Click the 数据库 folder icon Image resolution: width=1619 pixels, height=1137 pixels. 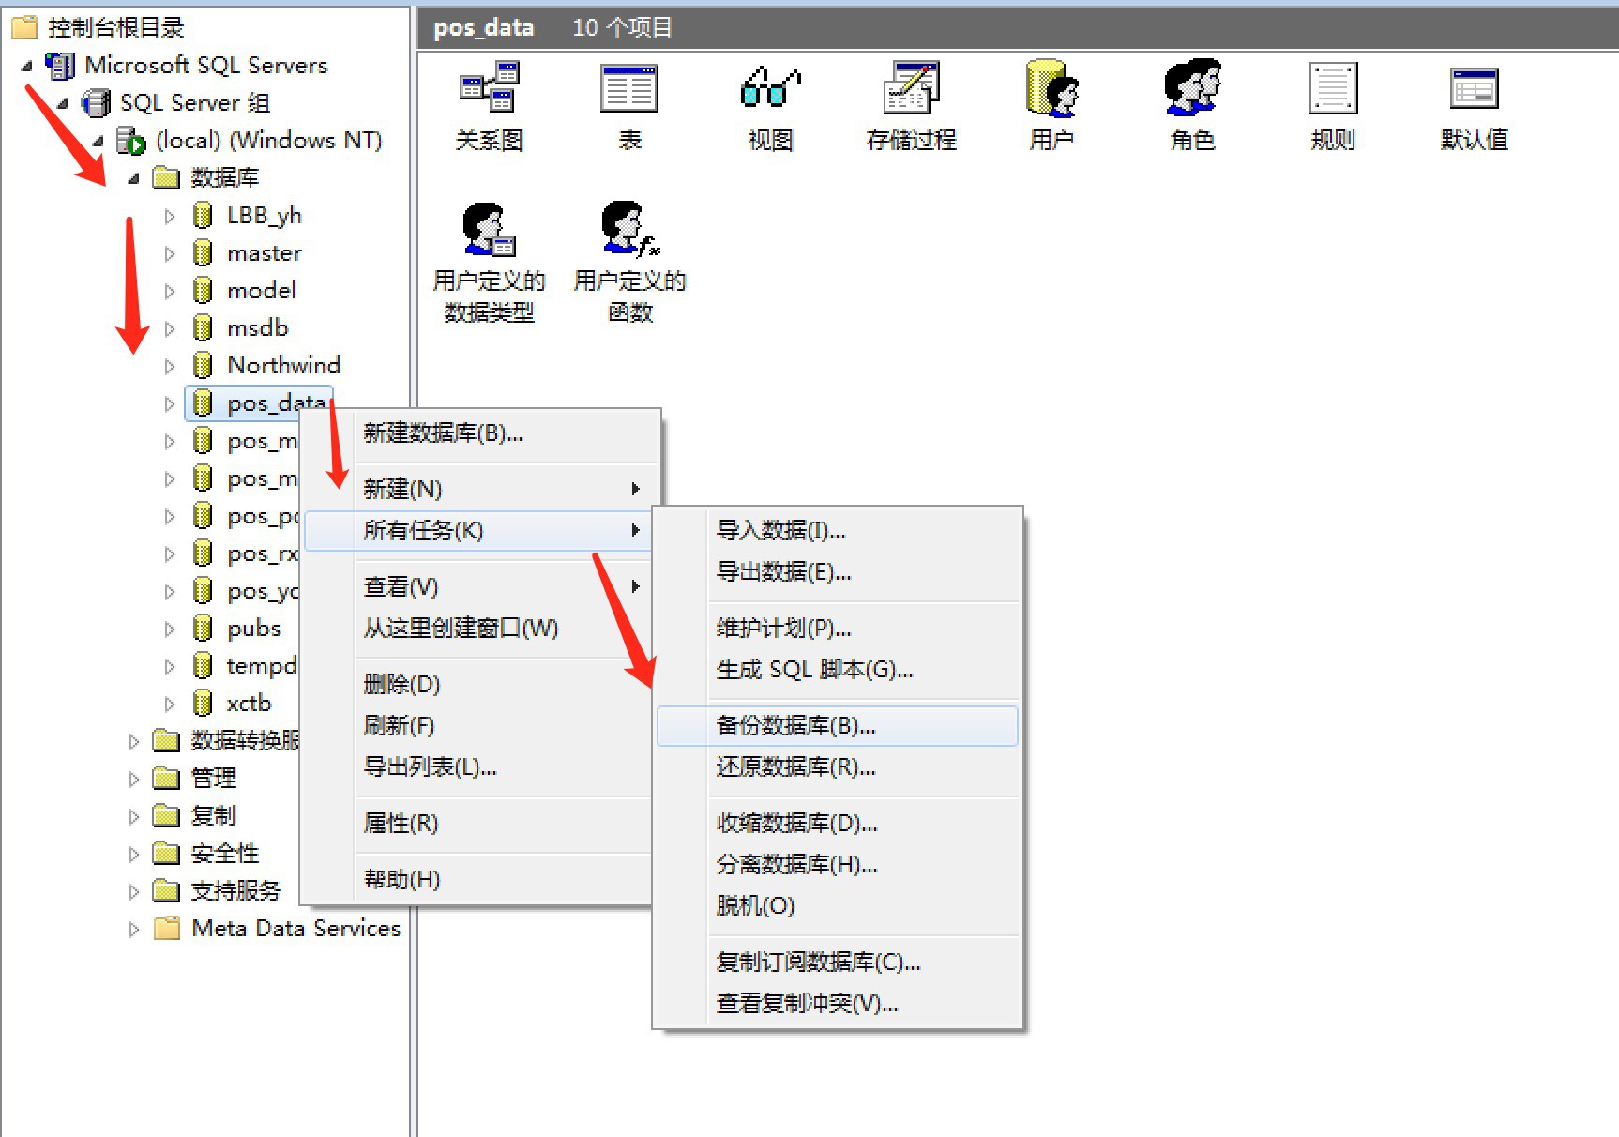(x=166, y=177)
